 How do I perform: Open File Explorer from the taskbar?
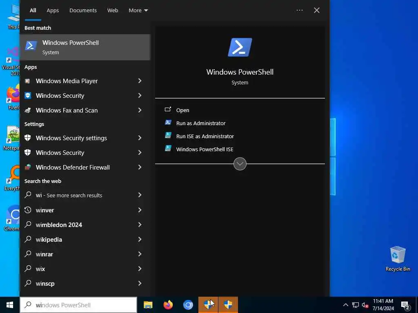coord(148,305)
